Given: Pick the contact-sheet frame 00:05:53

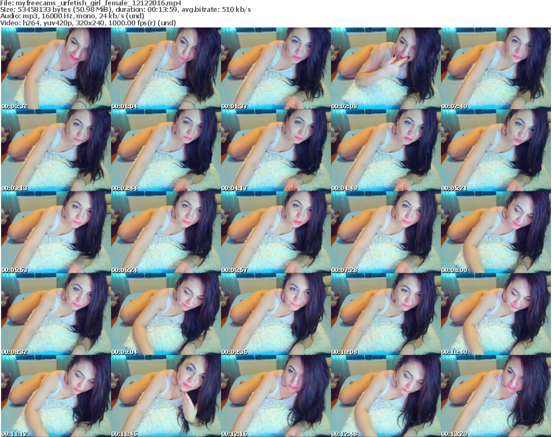Looking at the screenshot, I should click(56, 232).
